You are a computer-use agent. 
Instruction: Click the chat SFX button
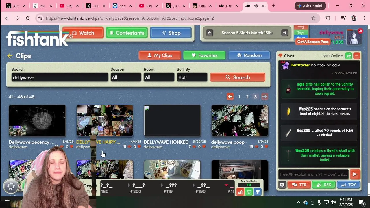(323, 185)
